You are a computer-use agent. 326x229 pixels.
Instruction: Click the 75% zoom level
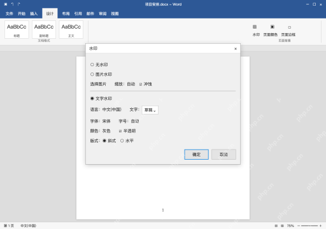coord(290,226)
